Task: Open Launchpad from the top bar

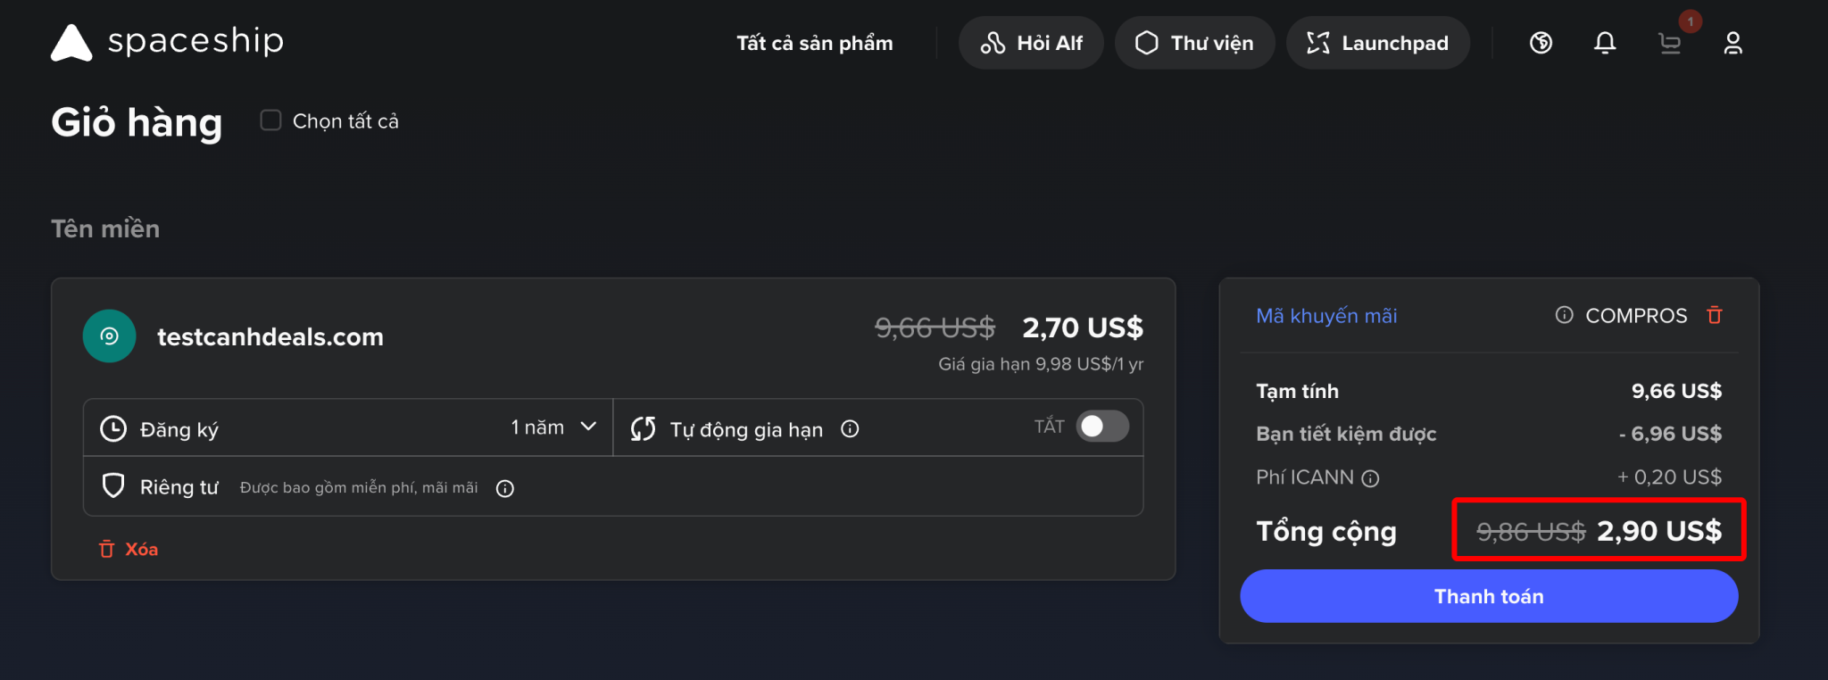Action: (1377, 43)
